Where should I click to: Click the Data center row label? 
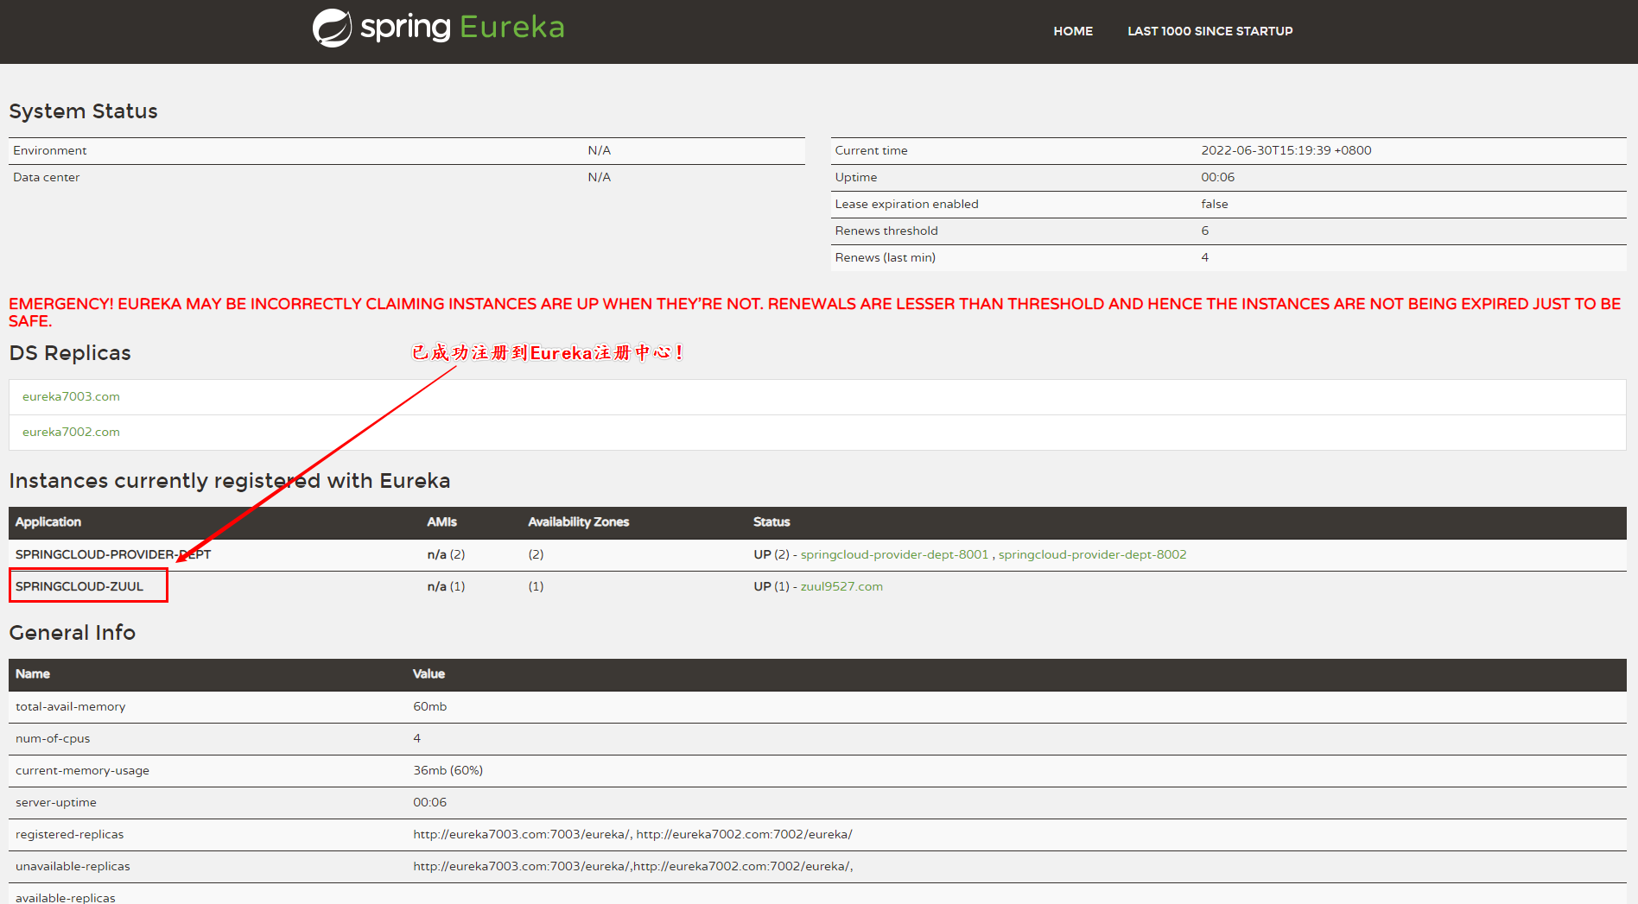pyautogui.click(x=47, y=177)
